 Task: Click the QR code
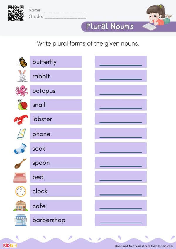pyautogui.click(x=16, y=13)
